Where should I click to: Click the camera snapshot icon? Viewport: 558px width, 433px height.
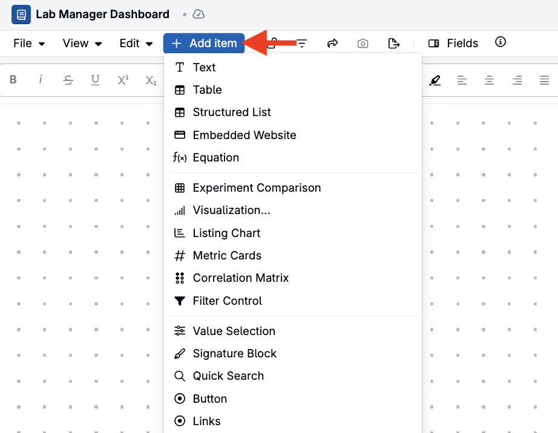point(363,44)
